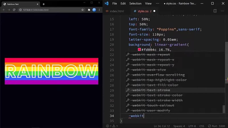Click the Rainbow Text browser tab
Image resolution: width=228 pixels, height=128 pixels.
21,4
